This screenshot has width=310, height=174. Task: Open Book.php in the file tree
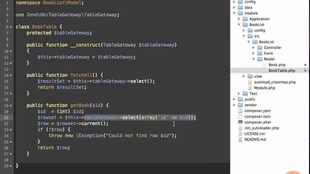click(277, 65)
